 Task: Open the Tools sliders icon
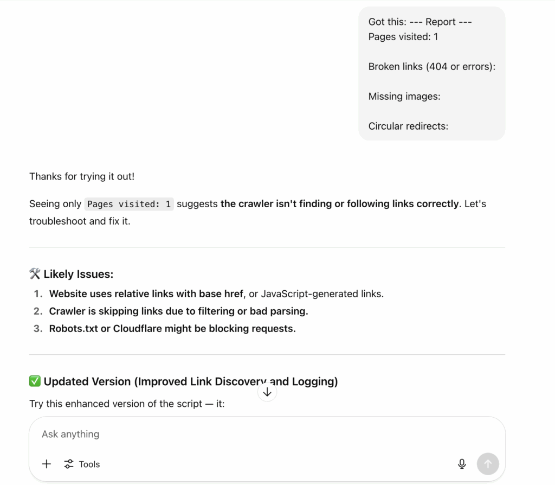[69, 464]
